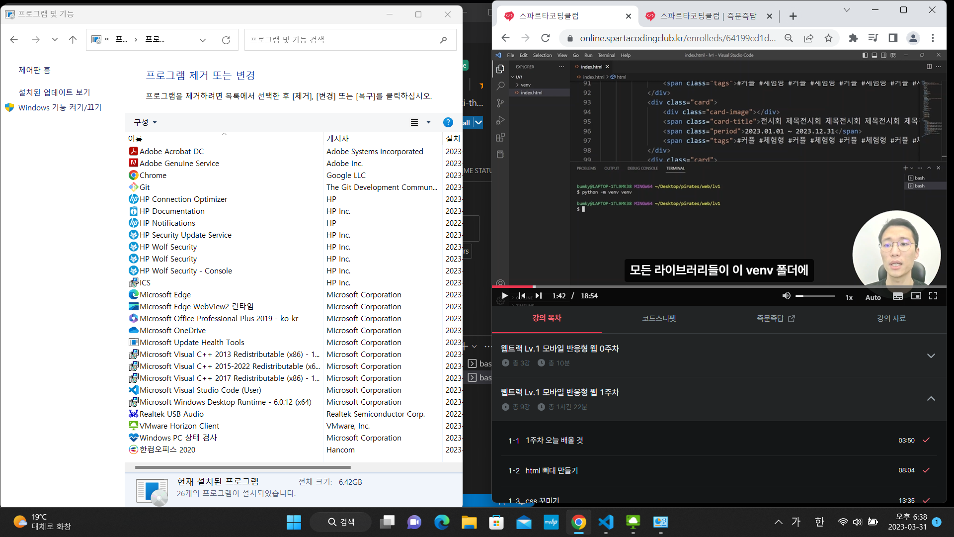Open Chrome side panel icon

pyautogui.click(x=893, y=38)
